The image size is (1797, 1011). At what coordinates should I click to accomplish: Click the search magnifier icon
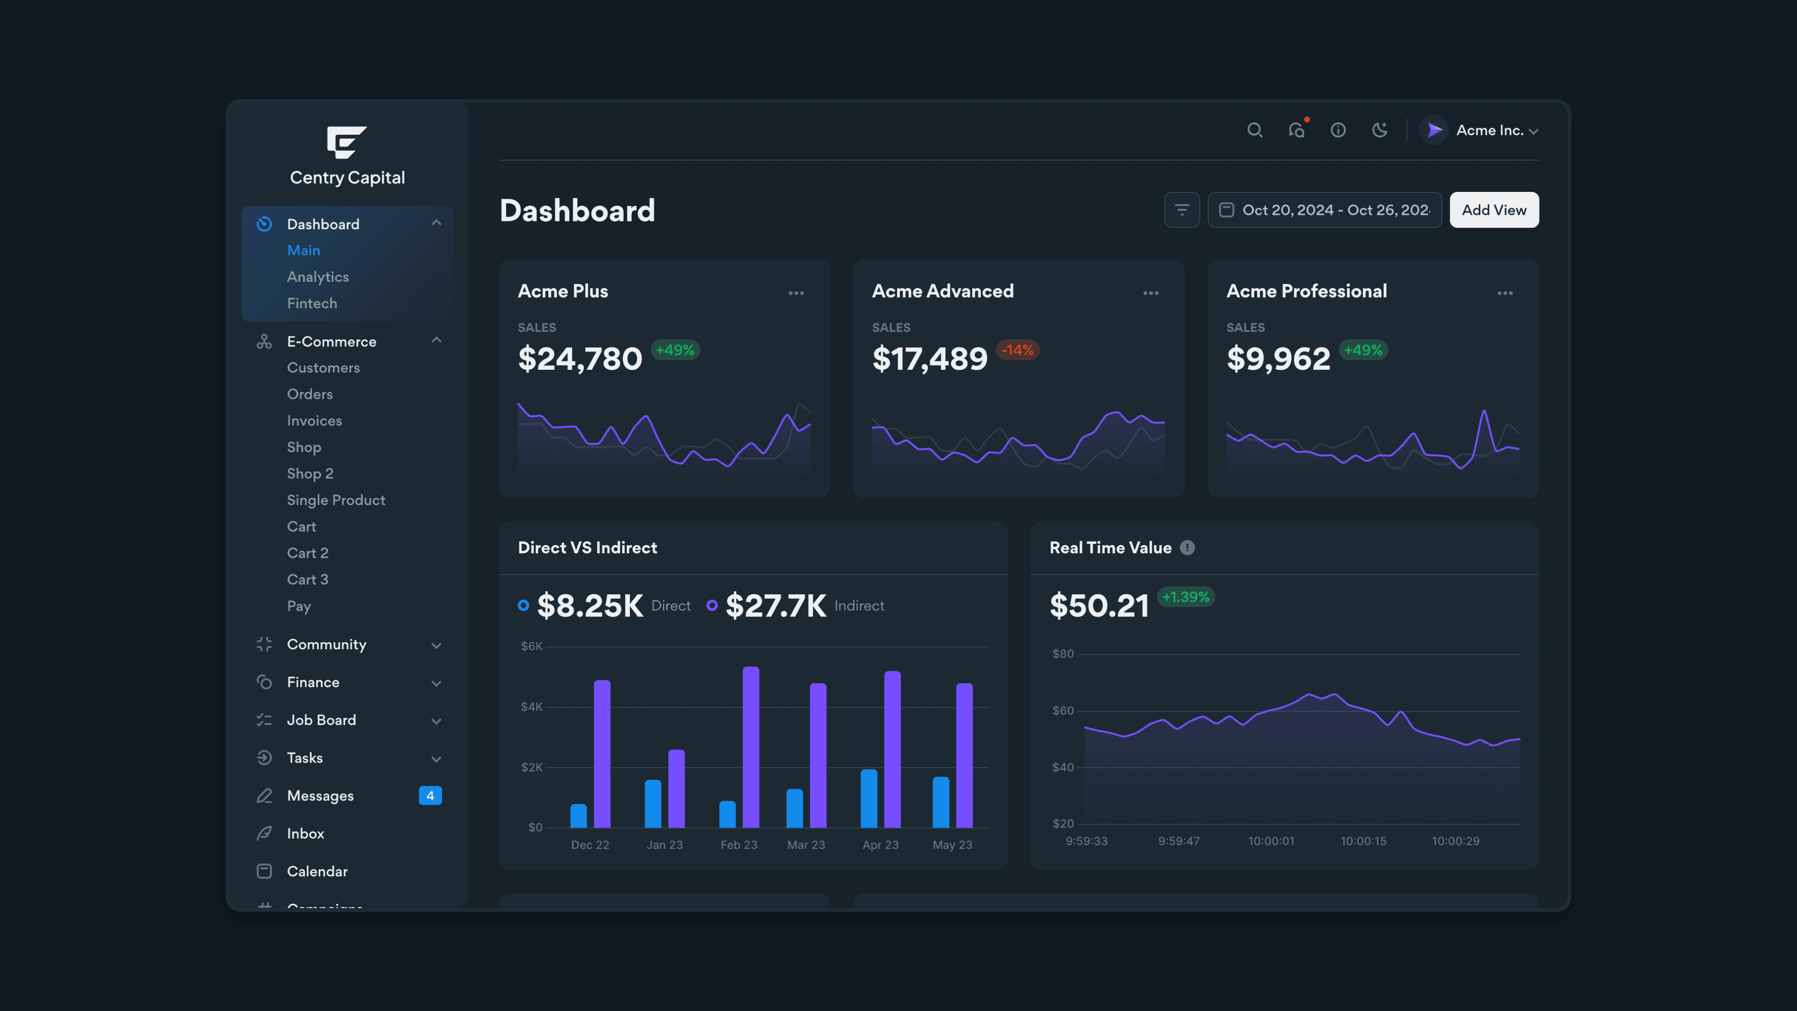click(1254, 131)
